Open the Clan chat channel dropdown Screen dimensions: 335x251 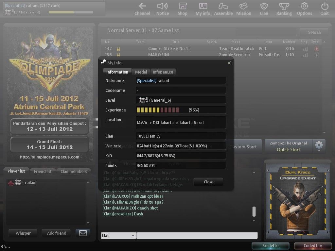(118, 235)
